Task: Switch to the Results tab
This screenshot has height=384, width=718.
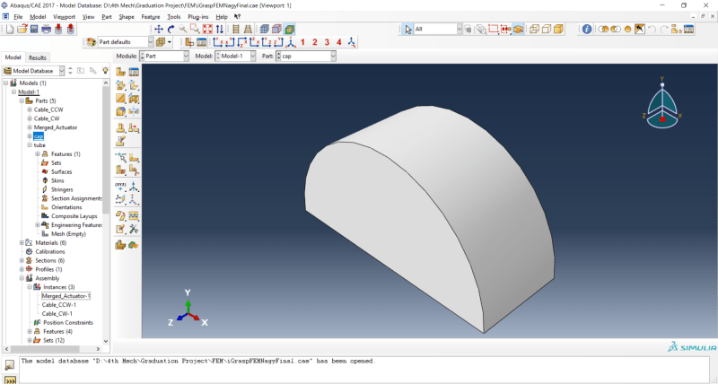Action: (x=38, y=57)
